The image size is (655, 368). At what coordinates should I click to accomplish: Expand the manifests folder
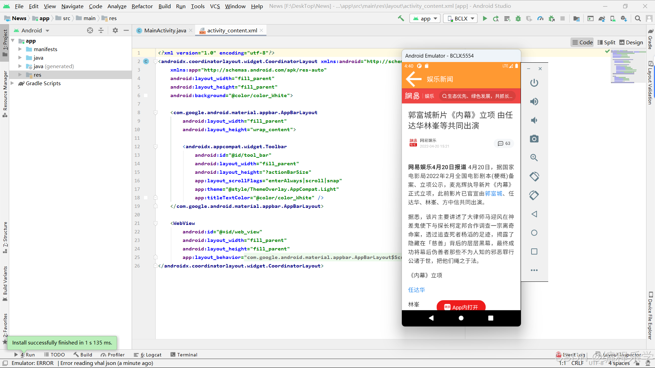(20, 49)
